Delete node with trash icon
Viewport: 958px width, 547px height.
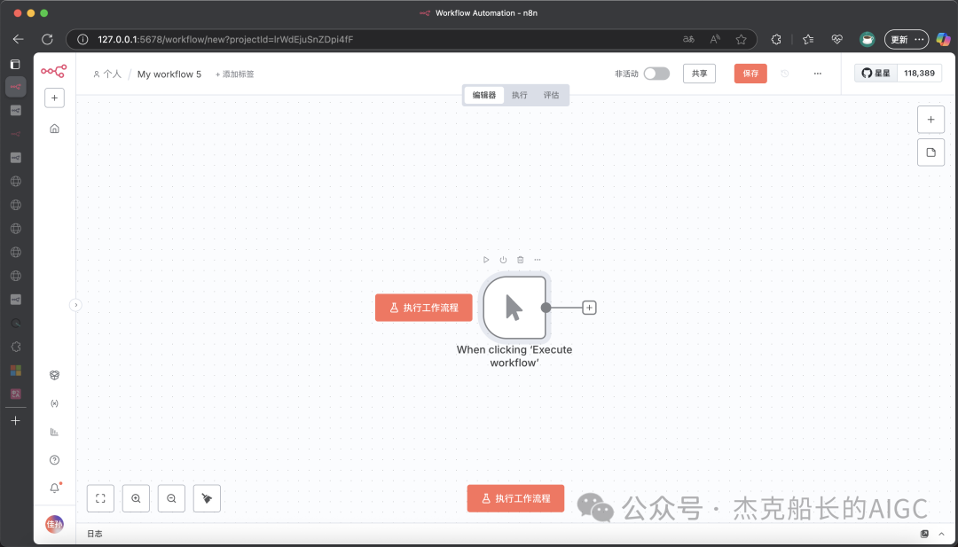tap(521, 260)
